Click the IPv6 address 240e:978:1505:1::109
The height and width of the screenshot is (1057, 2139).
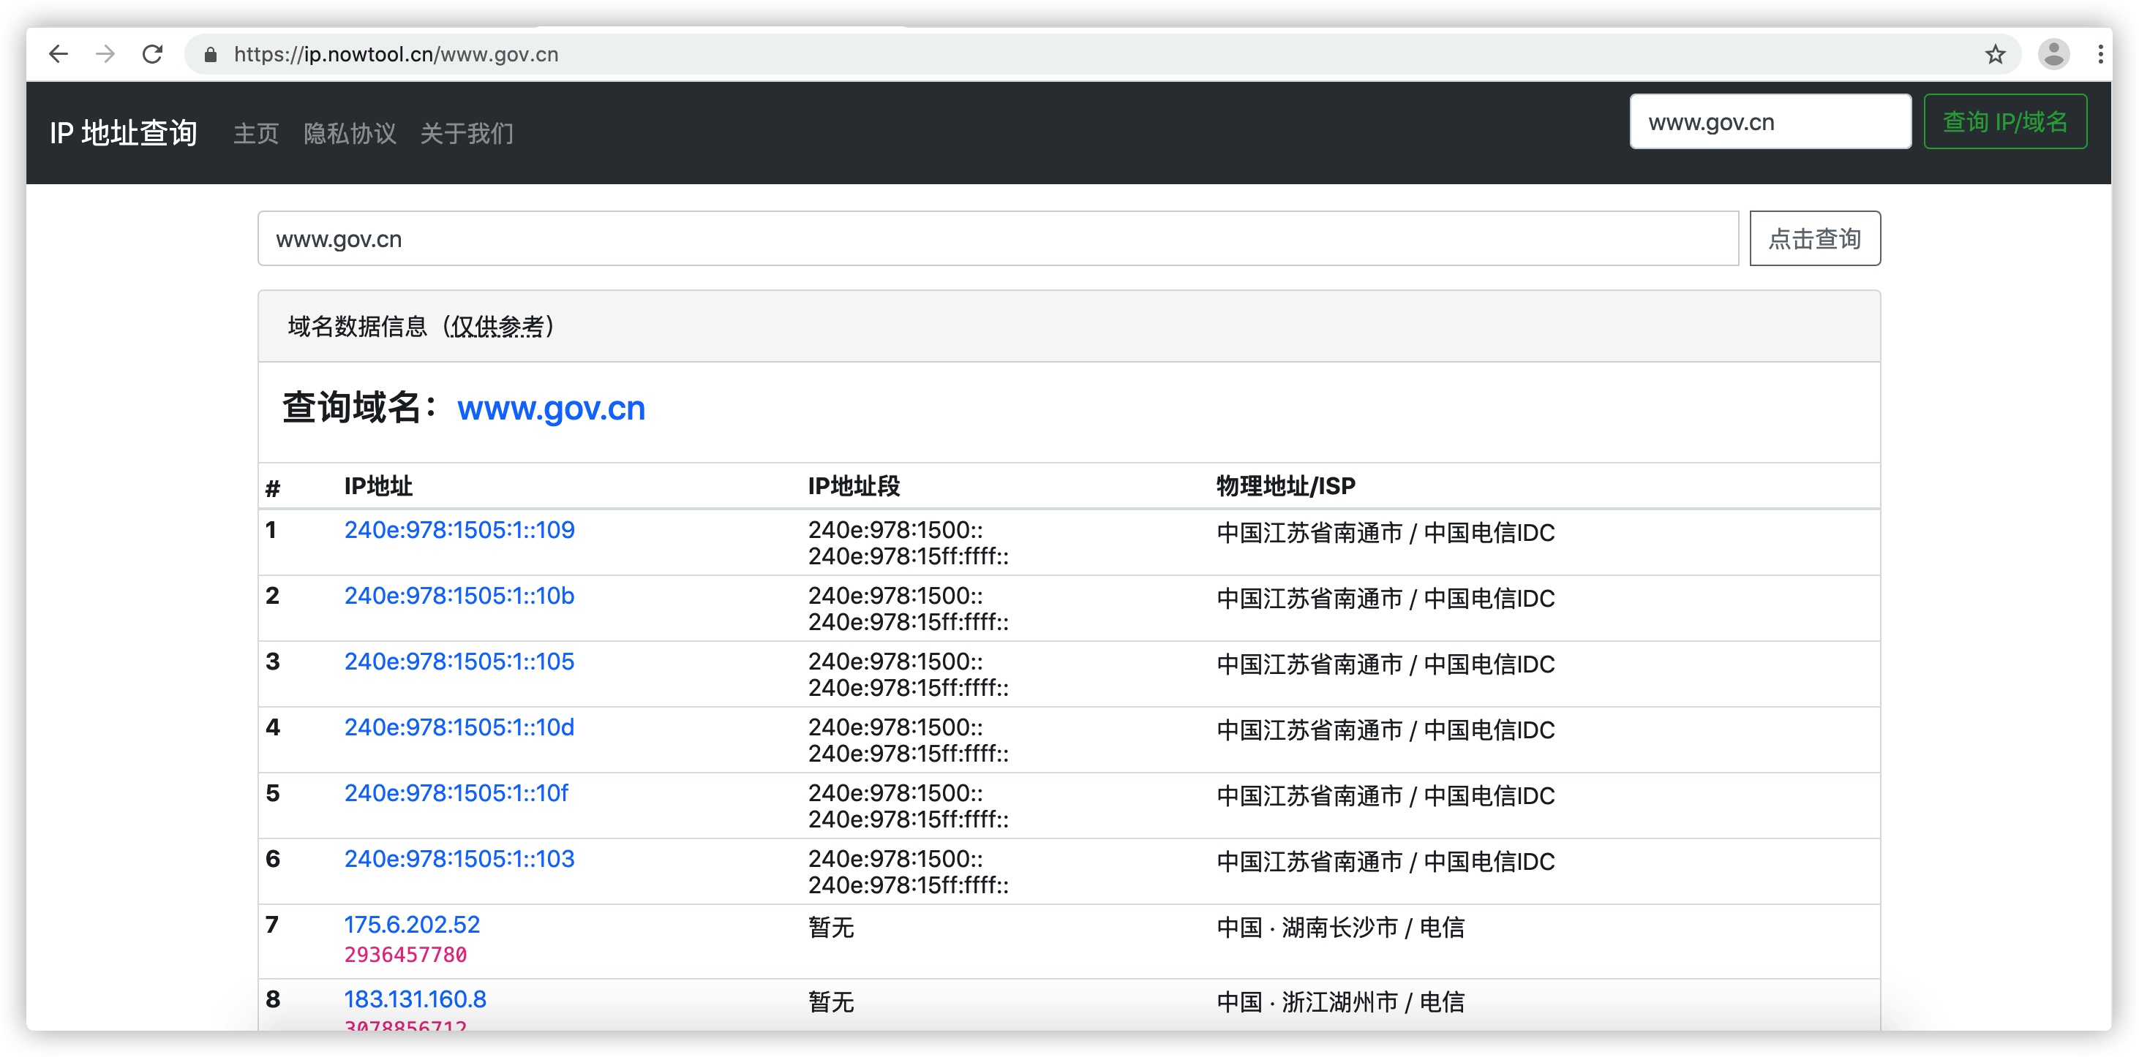click(459, 530)
